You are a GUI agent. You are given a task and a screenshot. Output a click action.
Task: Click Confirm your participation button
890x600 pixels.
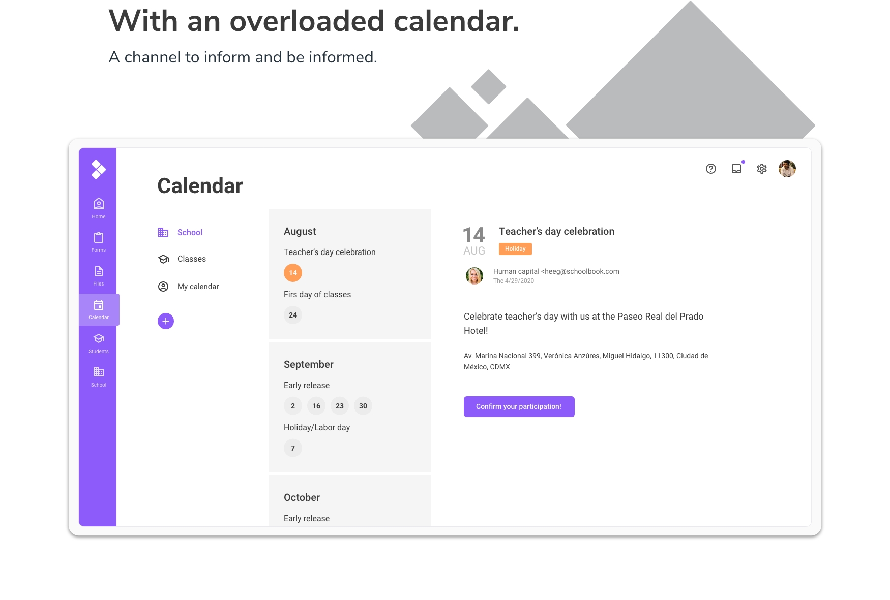pyautogui.click(x=519, y=406)
